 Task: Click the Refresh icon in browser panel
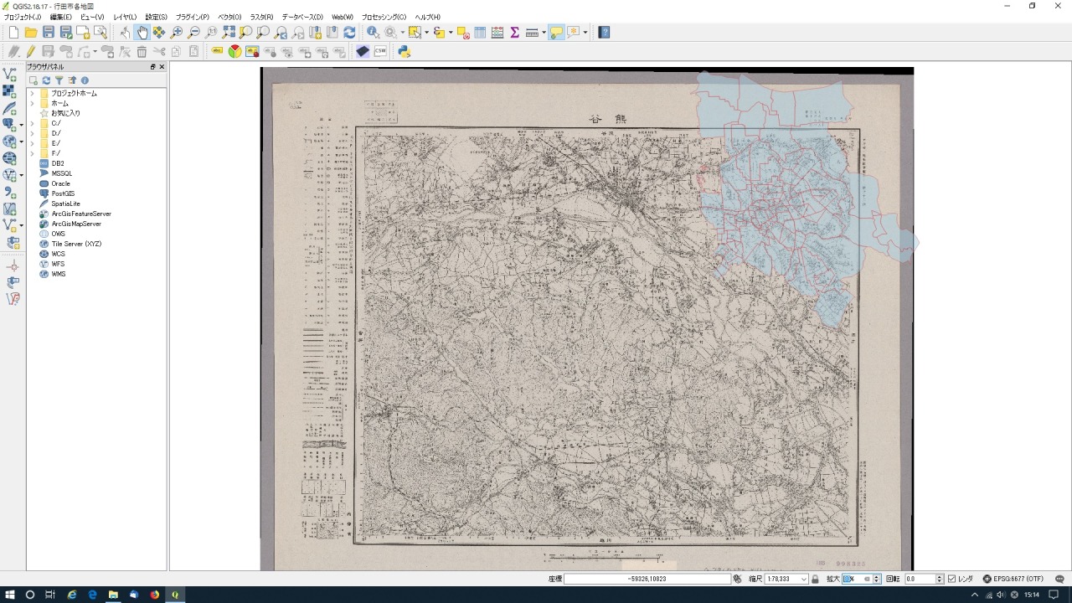click(46, 80)
